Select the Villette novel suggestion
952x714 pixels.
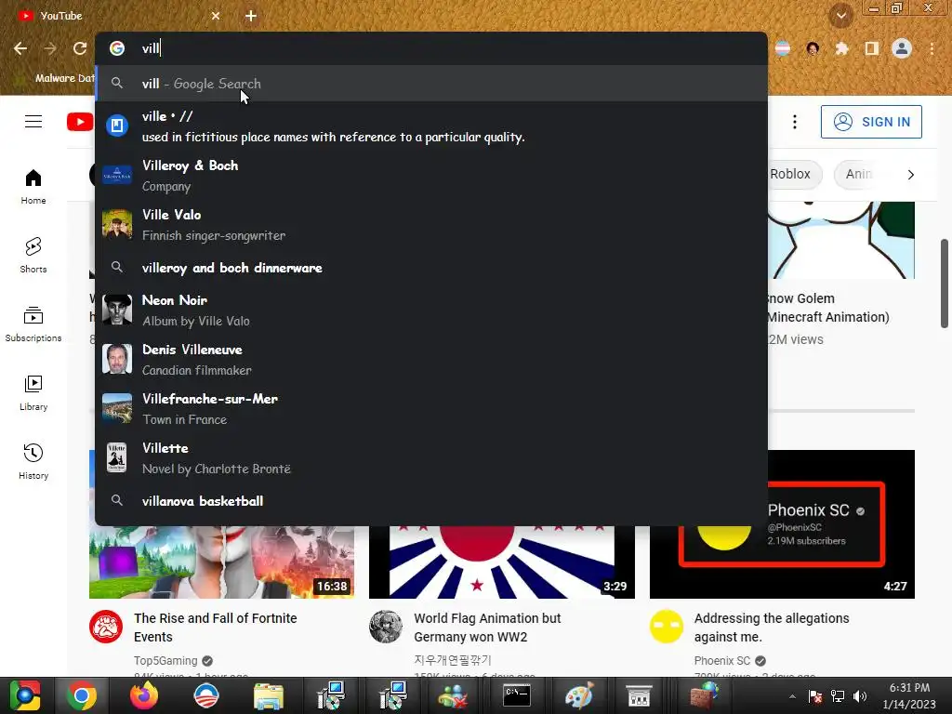(431, 457)
